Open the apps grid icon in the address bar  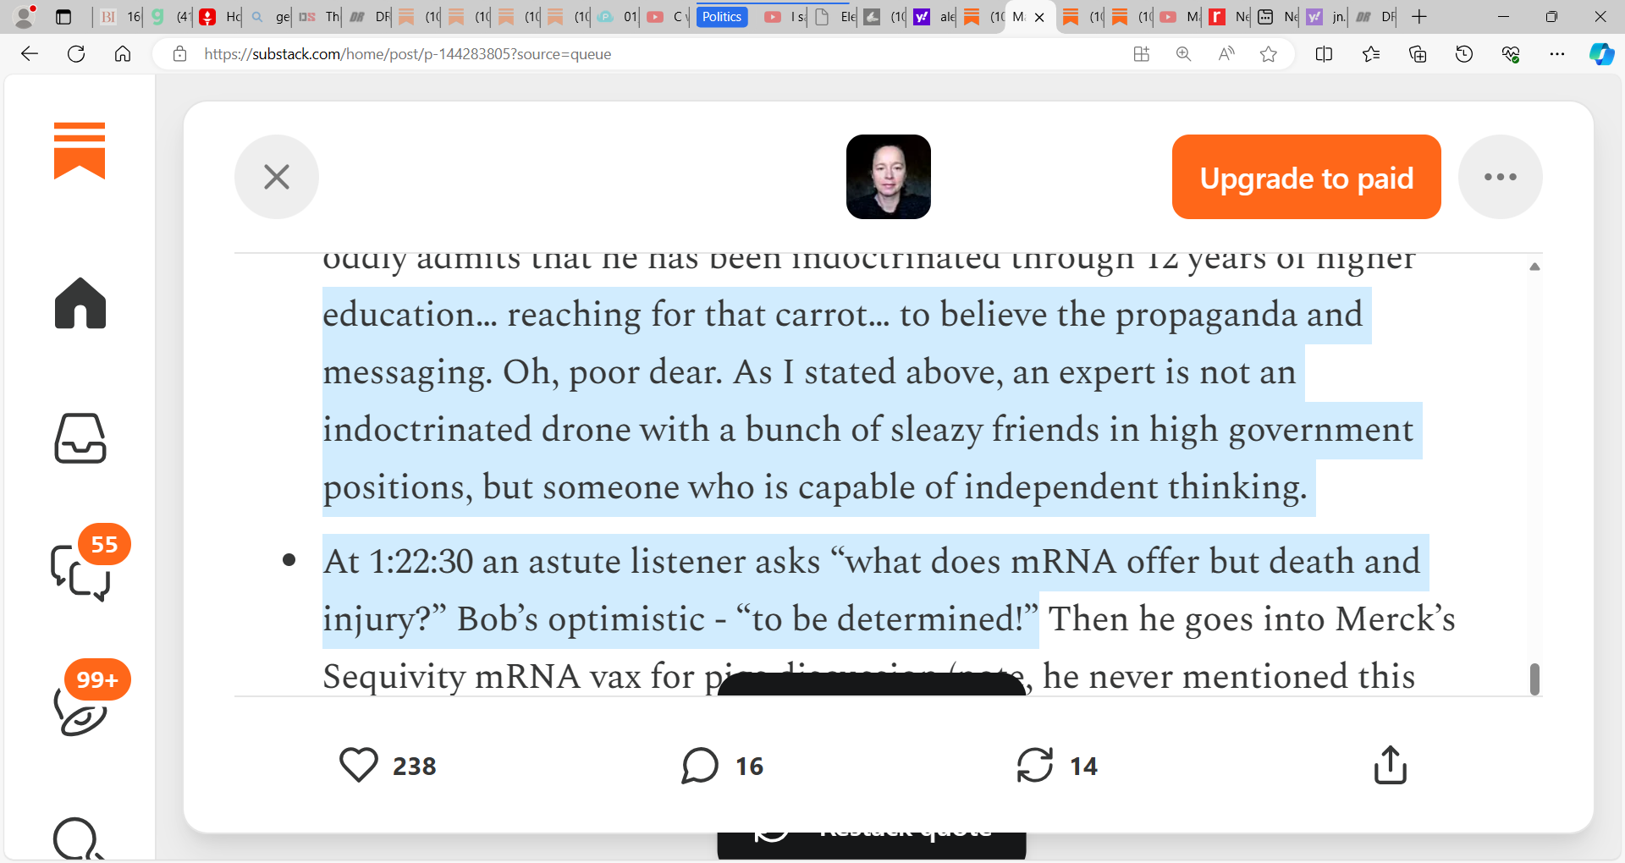[1141, 54]
